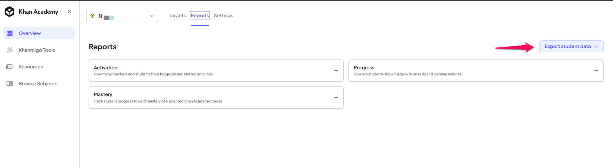Viewport: 613px width, 168px height.
Task: Click the Khanmigo Tools magic wand icon
Action: [x=10, y=50]
